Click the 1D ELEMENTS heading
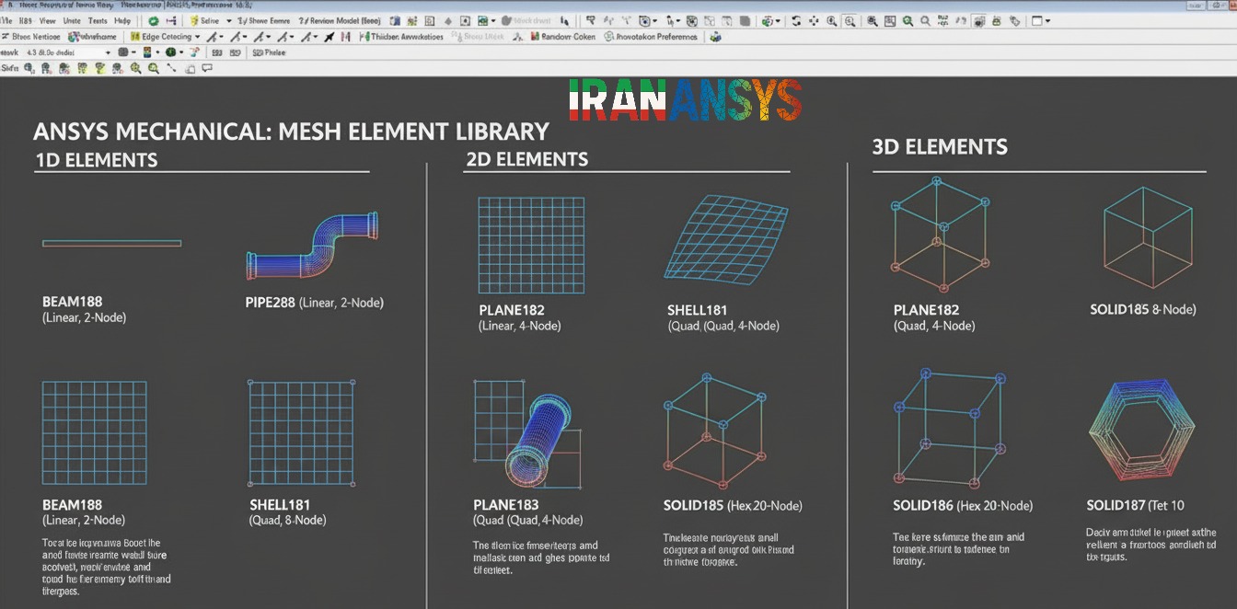1237x609 pixels. pyautogui.click(x=97, y=160)
